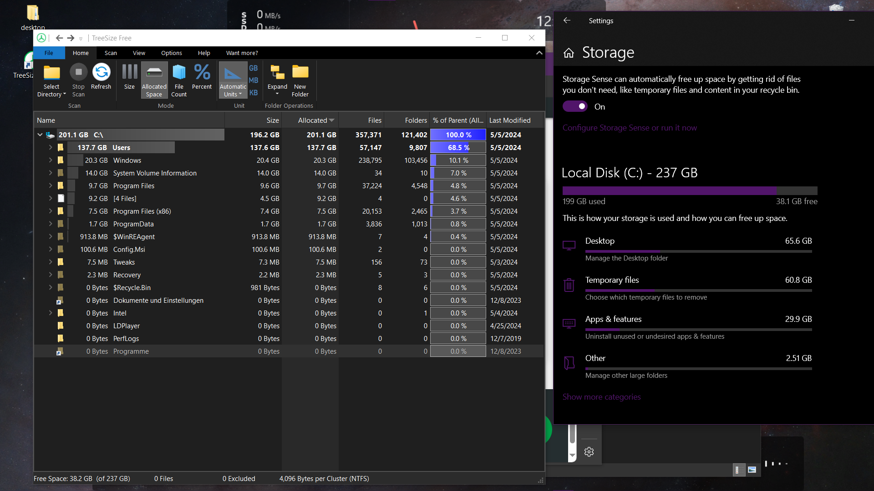
Task: Sort by Last Modified column header
Action: point(515,120)
